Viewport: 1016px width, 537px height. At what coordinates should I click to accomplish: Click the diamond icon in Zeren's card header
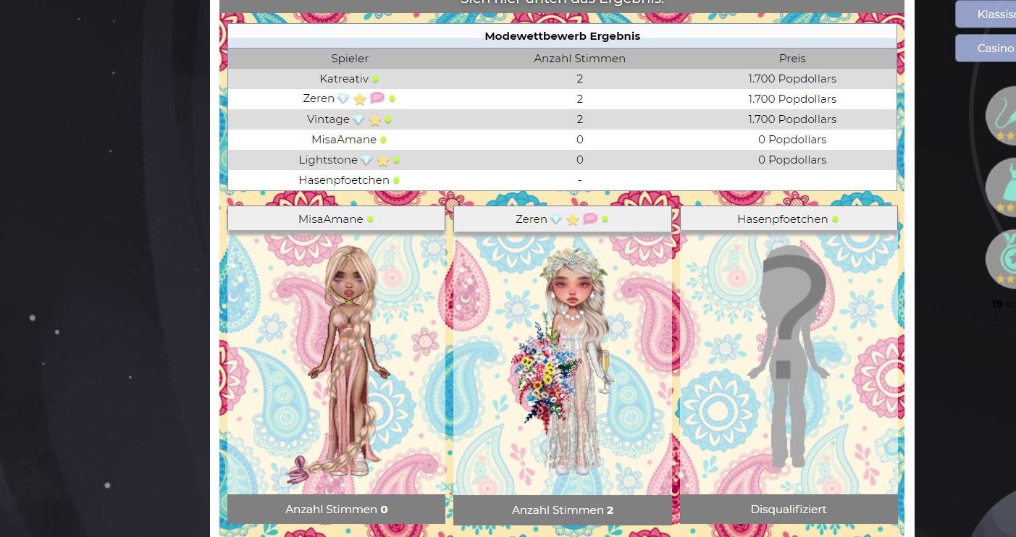[556, 219]
